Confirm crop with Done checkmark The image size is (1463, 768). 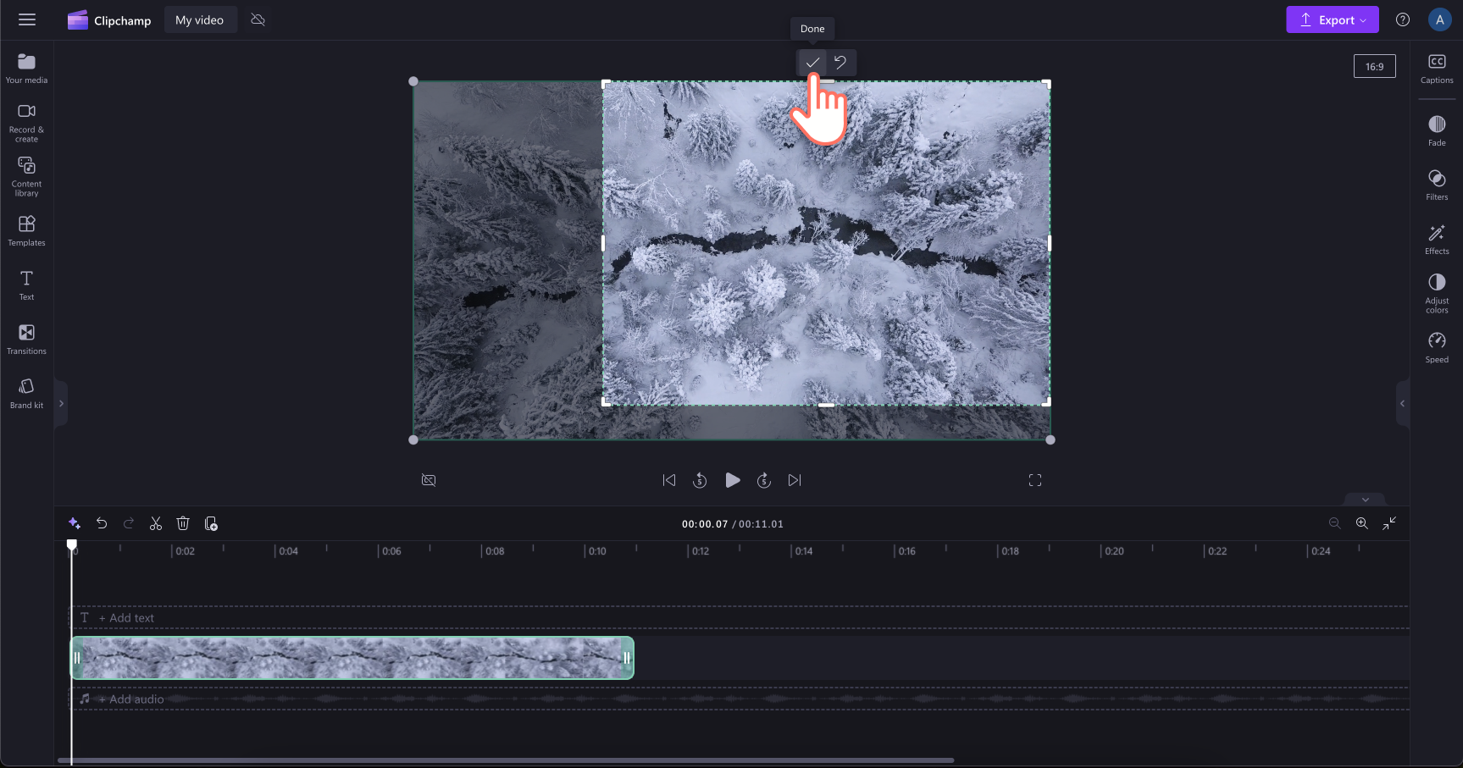tap(812, 62)
